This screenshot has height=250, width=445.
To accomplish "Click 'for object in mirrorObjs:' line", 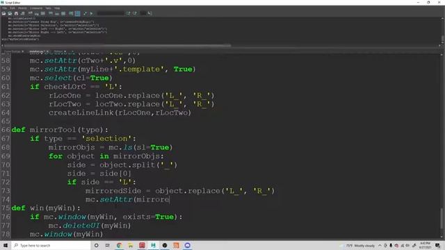I will (x=106, y=156).
